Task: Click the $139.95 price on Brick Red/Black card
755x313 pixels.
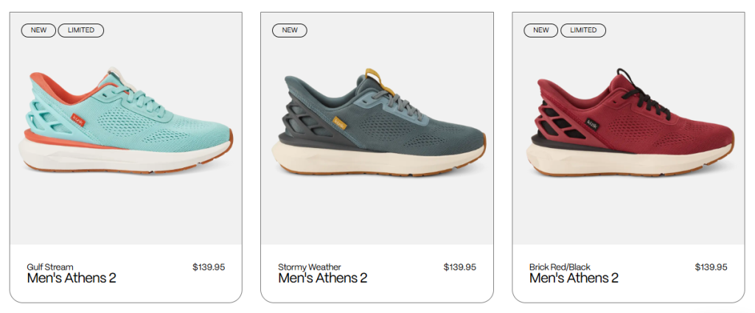Action: [711, 267]
